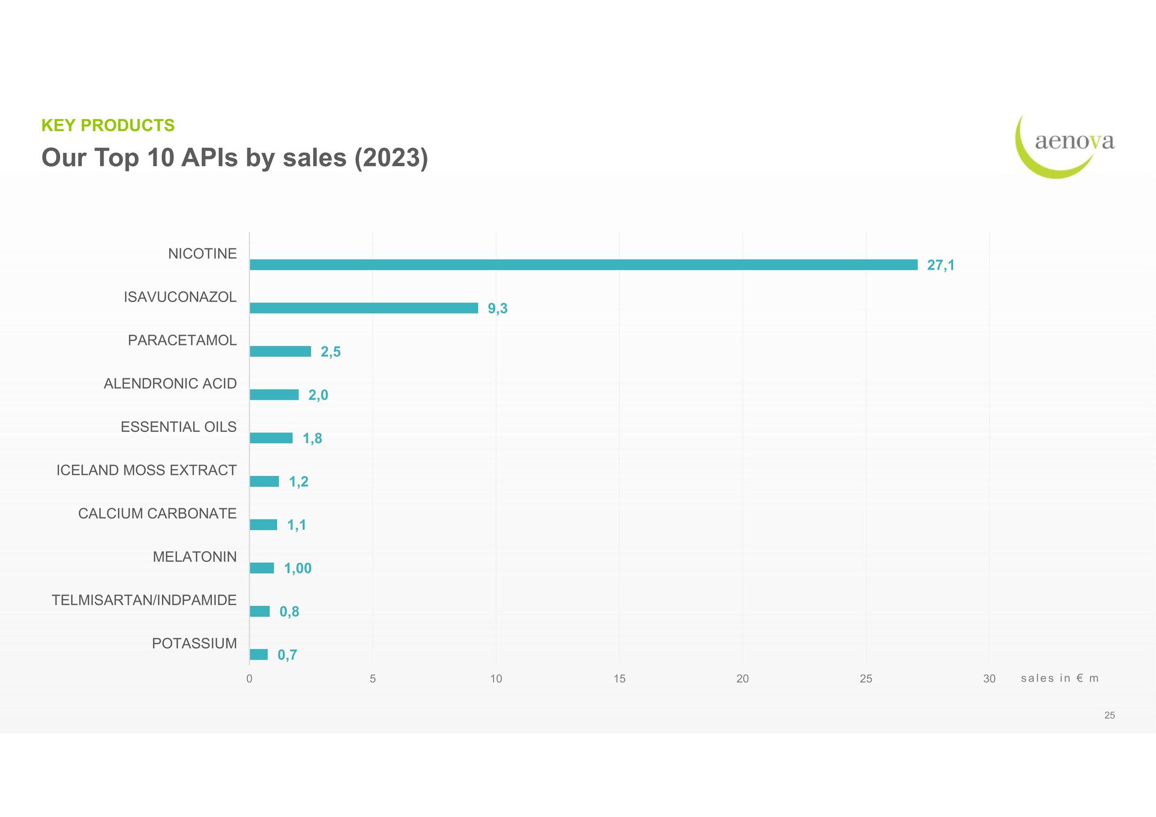Image resolution: width=1156 pixels, height=817 pixels.
Task: Click the axis tick label 0
Action: (x=249, y=679)
